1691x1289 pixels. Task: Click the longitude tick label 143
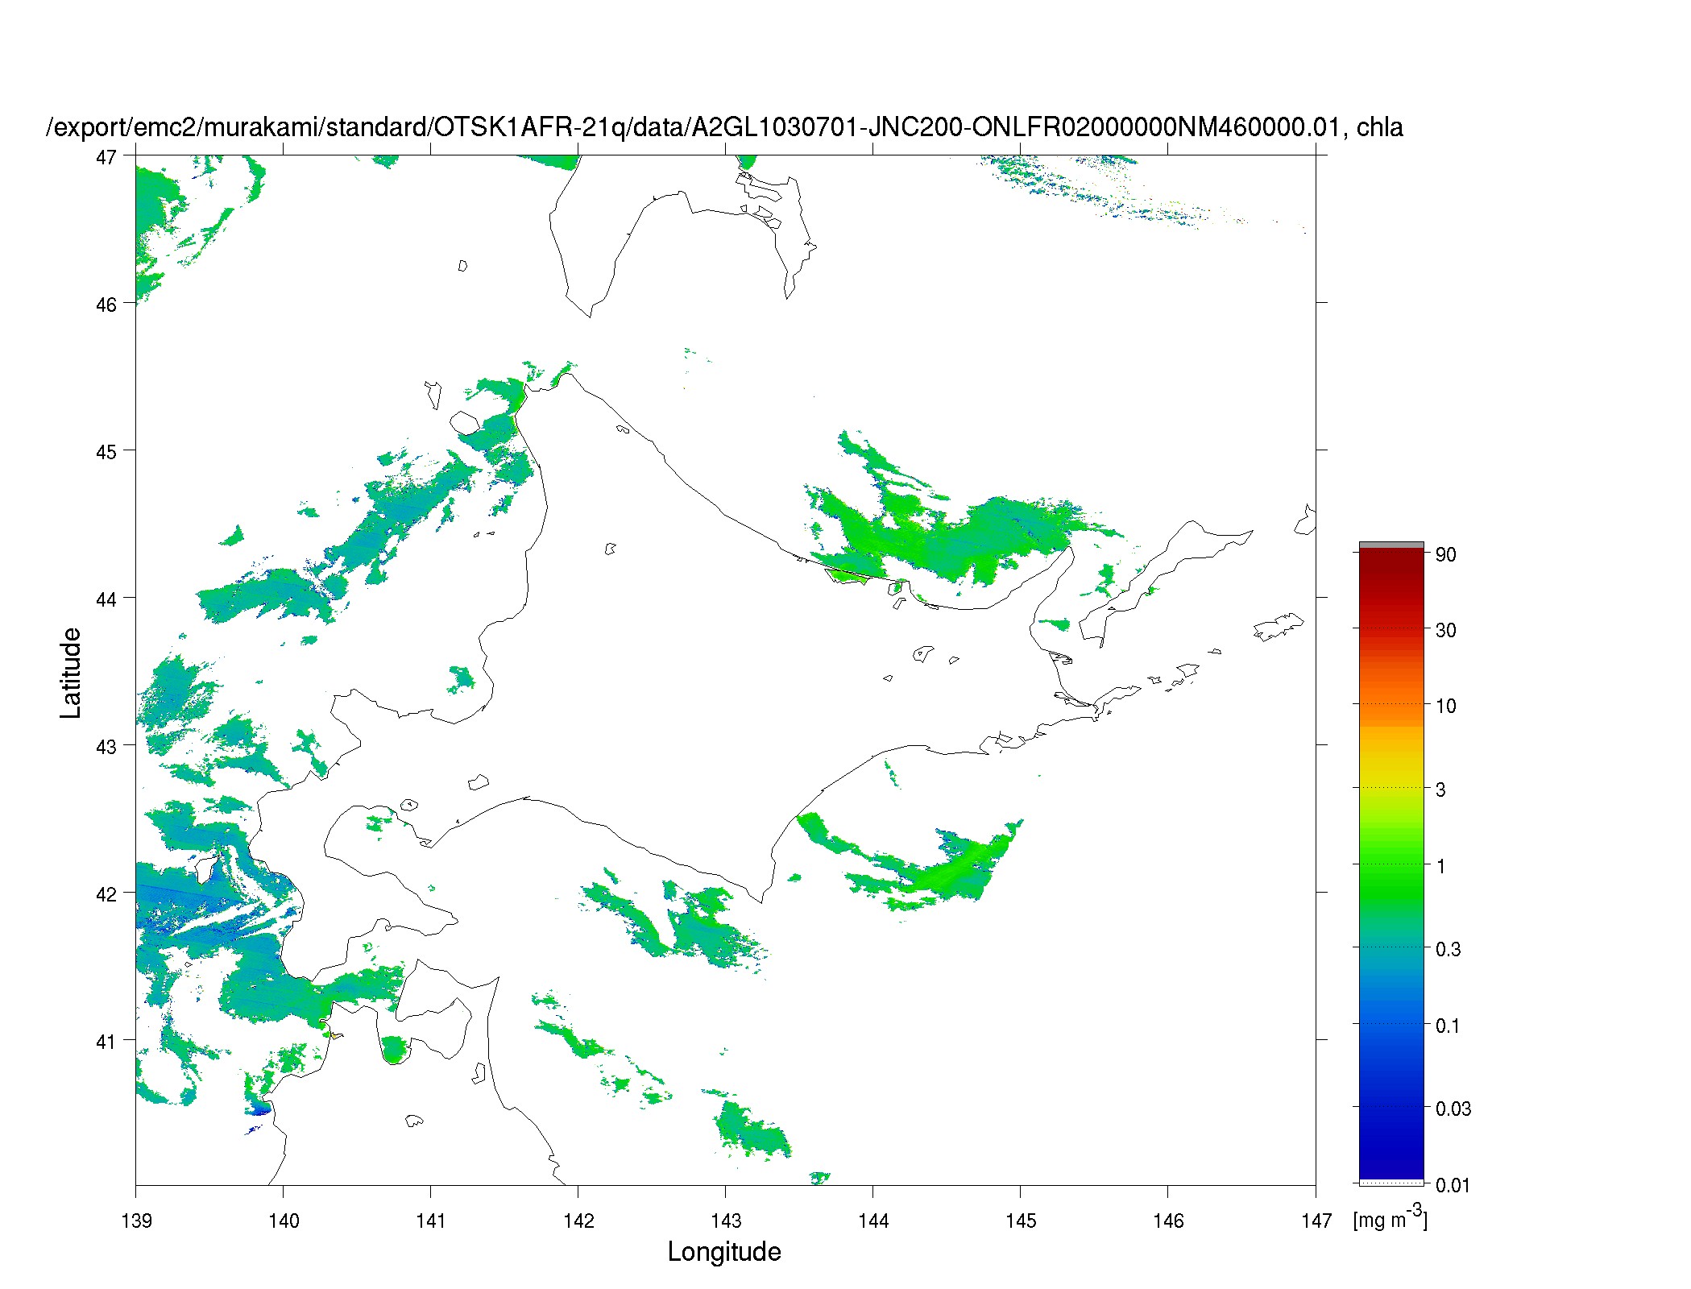pyautogui.click(x=726, y=1221)
